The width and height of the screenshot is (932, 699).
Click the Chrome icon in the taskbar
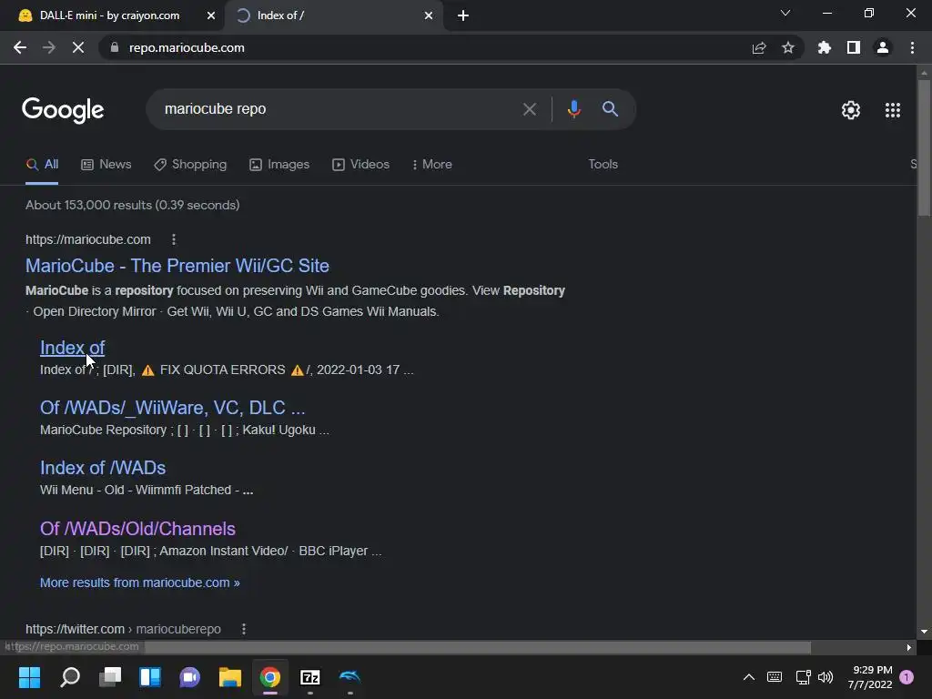tap(269, 677)
